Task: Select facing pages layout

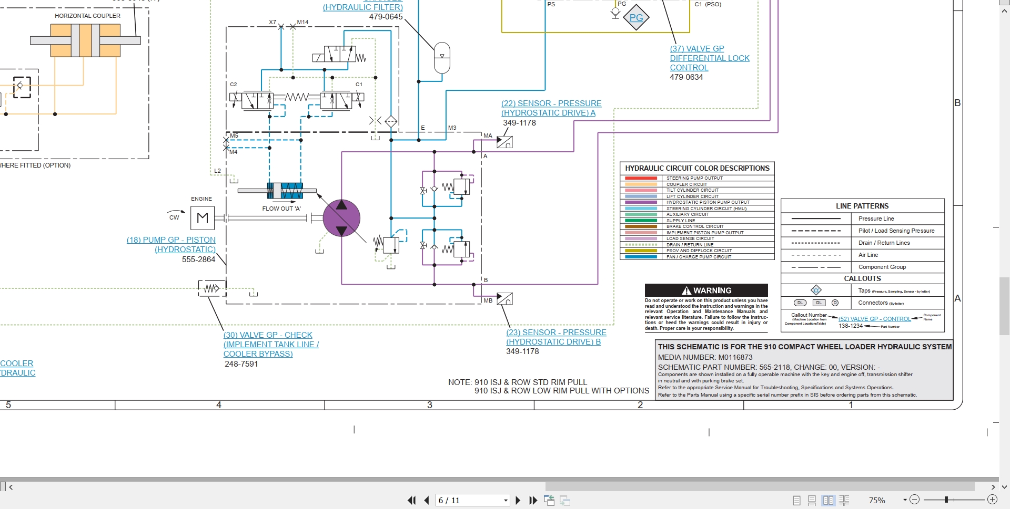Action: pos(828,501)
